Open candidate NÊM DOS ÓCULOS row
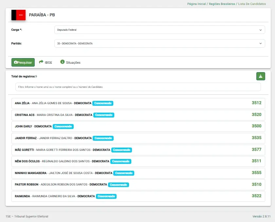275x222 pixels. tap(138, 161)
